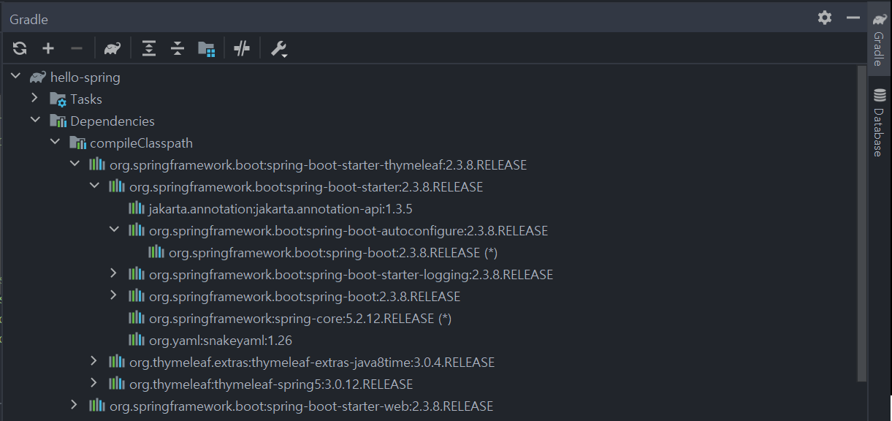Click the library icon beside jakarta.annotation-api
The width and height of the screenshot is (892, 421).
pos(136,208)
